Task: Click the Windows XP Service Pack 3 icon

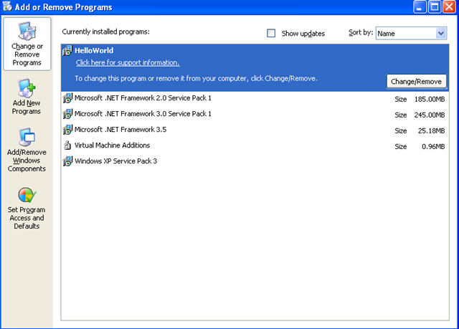Action: point(67,161)
